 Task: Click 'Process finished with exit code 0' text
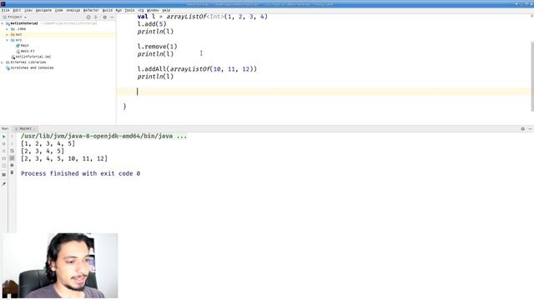point(80,173)
